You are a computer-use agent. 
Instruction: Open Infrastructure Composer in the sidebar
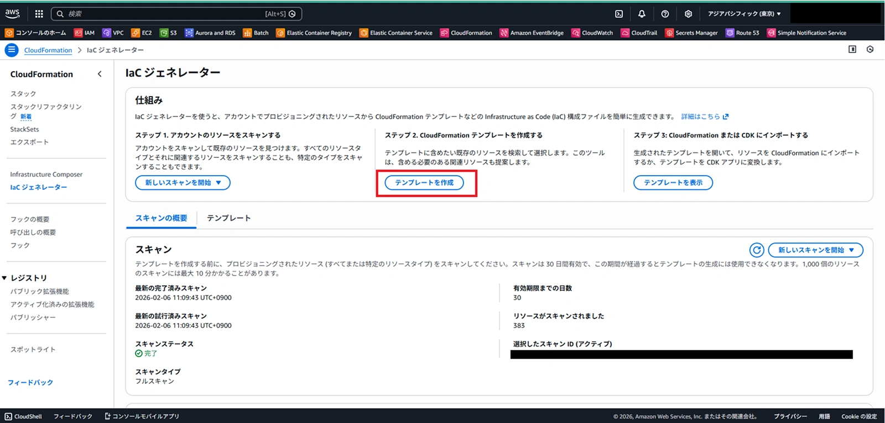46,175
